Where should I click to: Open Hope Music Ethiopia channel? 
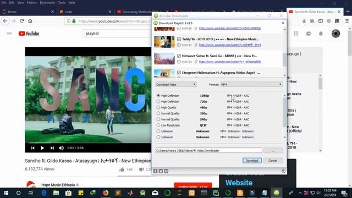pyautogui.click(x=58, y=185)
